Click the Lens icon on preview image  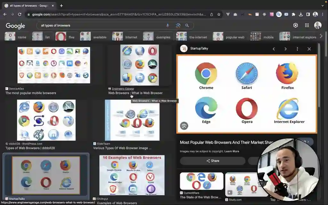click(x=184, y=126)
